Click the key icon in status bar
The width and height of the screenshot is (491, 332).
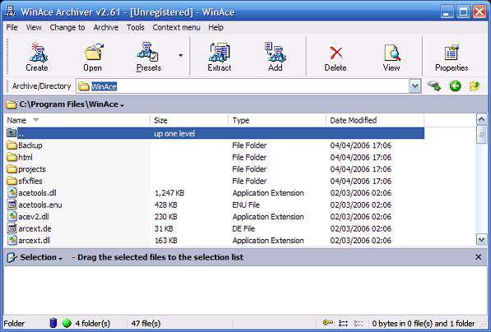pyautogui.click(x=328, y=322)
